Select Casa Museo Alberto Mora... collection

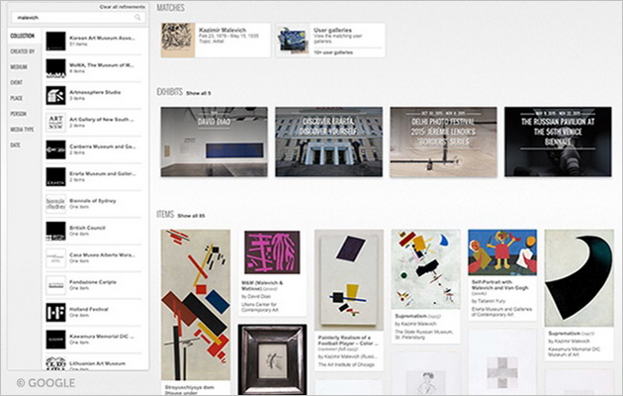102,254
